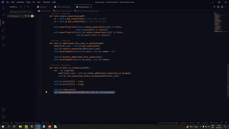Open Source Control view in activity bar
The height and width of the screenshot is (129, 229).
point(3,23)
